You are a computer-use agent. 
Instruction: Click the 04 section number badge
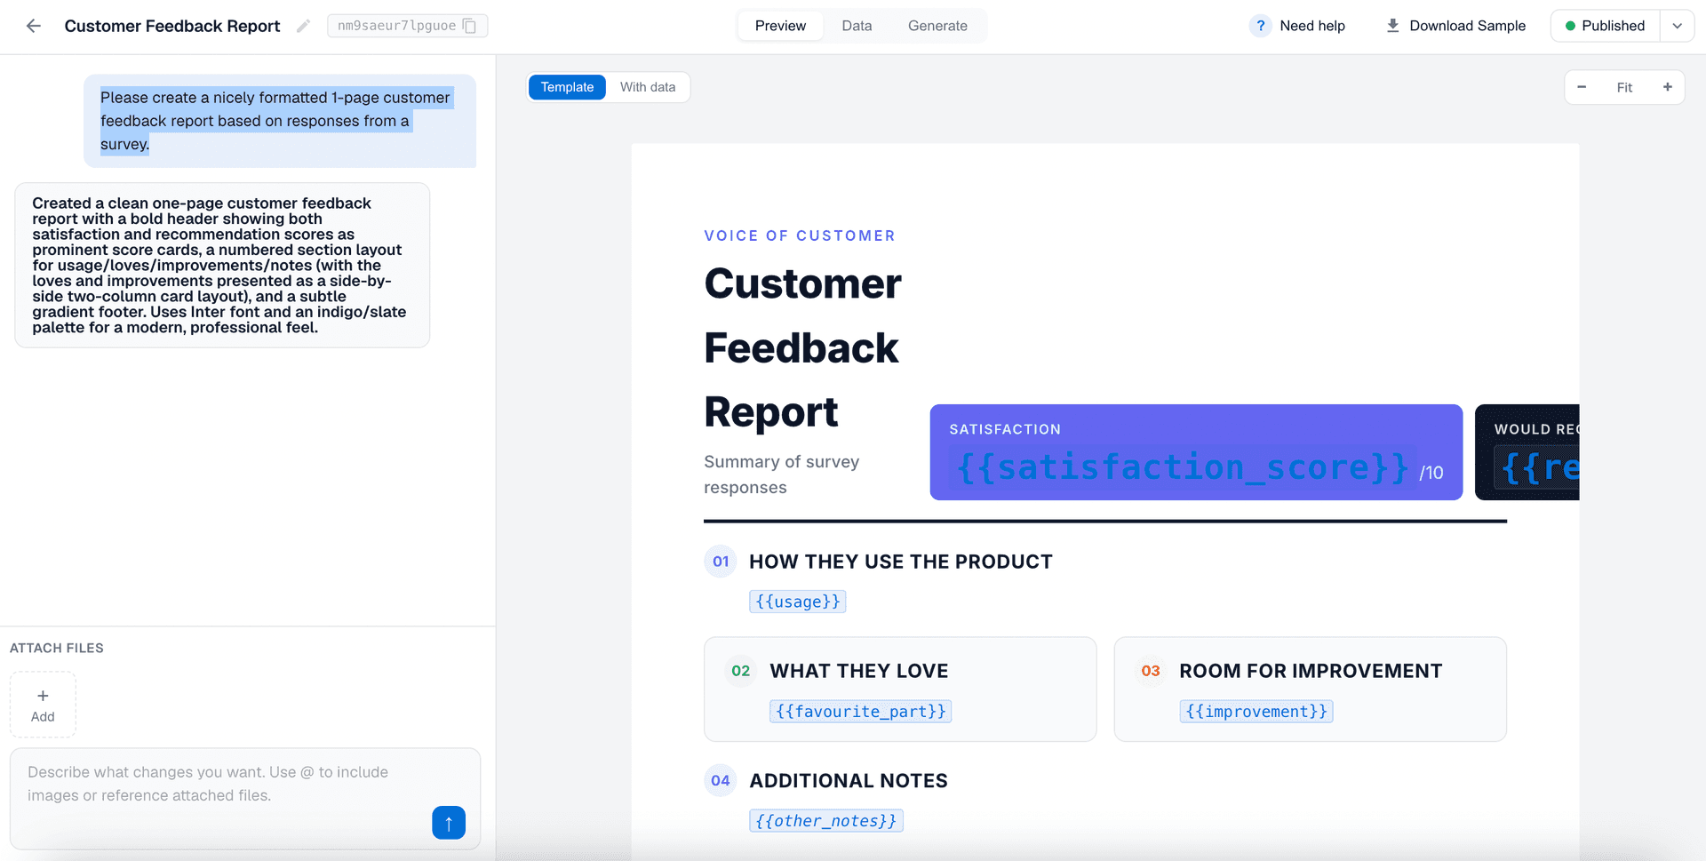(721, 780)
